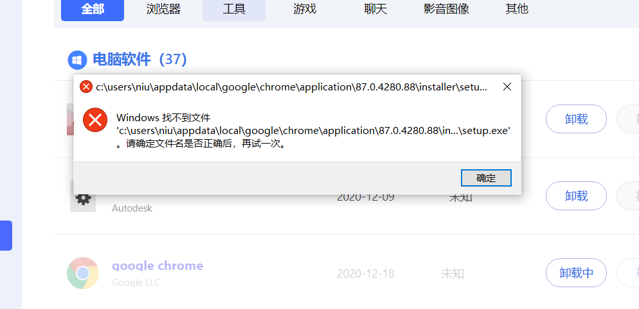Click the Google LLC publisher text

click(136, 283)
